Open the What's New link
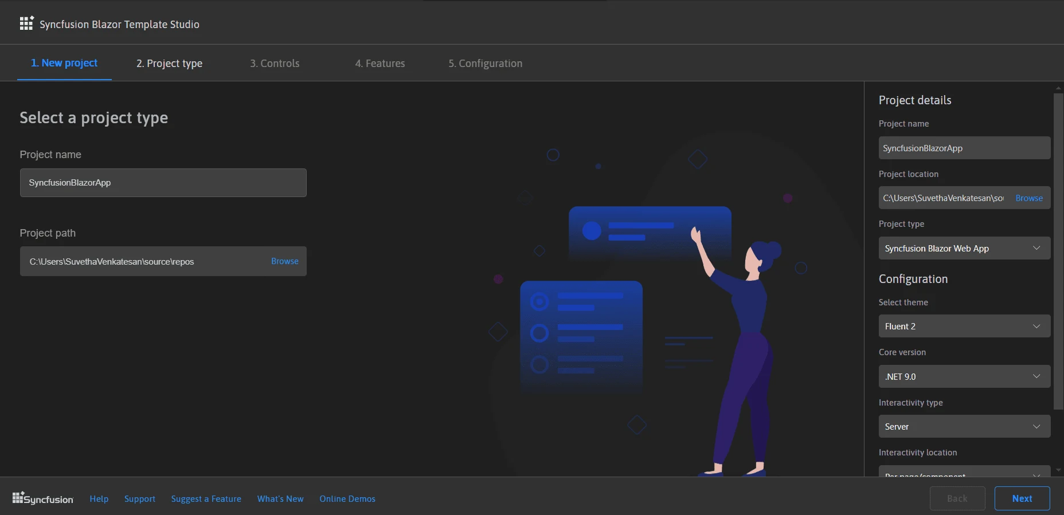1064x515 pixels. click(280, 499)
